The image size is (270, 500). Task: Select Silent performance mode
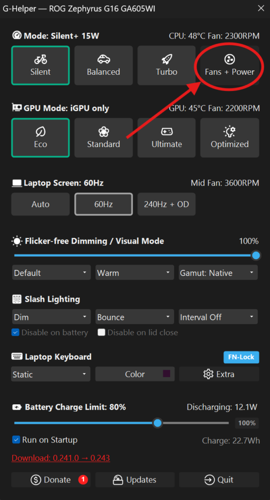pyautogui.click(x=40, y=65)
